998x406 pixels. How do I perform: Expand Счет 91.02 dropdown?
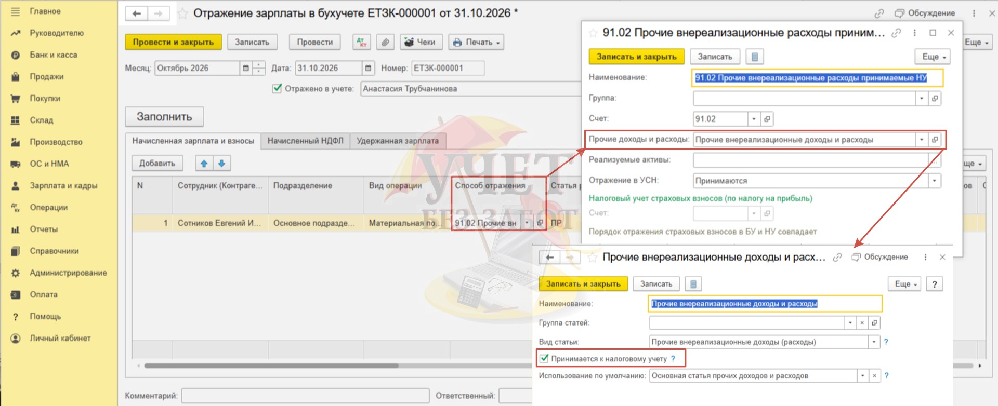[754, 119]
